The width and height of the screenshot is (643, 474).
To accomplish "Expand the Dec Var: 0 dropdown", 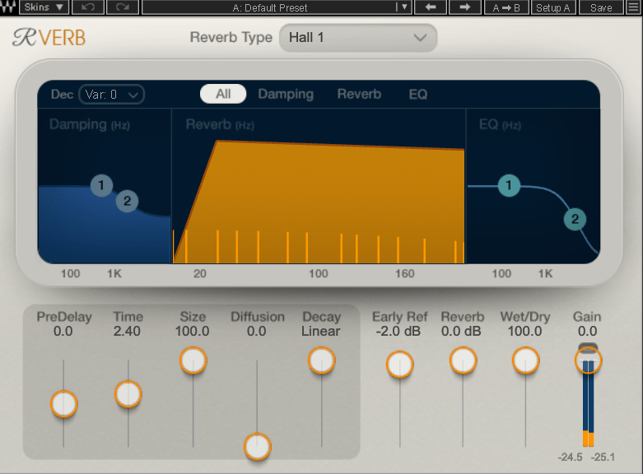I will pyautogui.click(x=112, y=95).
